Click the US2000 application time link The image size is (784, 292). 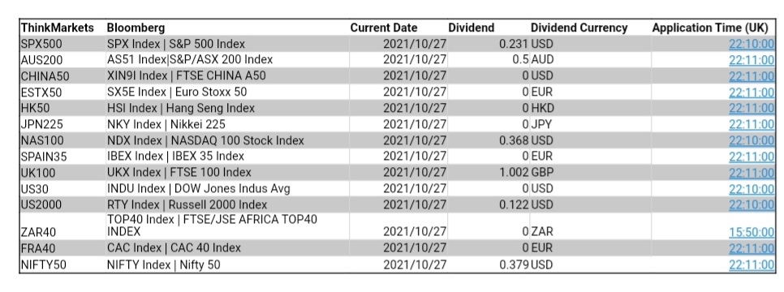coord(751,205)
